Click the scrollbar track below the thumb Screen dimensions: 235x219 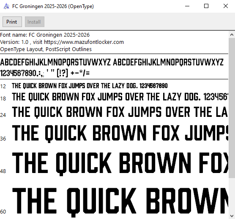[232, 195]
